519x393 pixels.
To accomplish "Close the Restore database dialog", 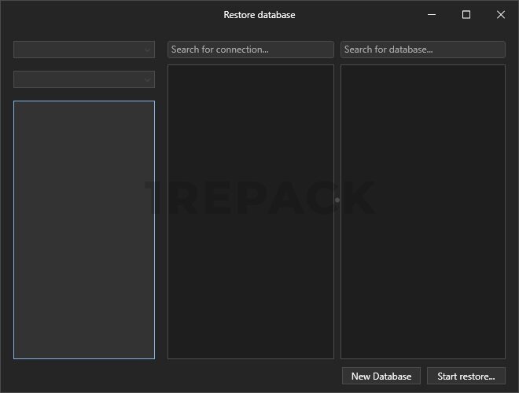I will (x=501, y=15).
